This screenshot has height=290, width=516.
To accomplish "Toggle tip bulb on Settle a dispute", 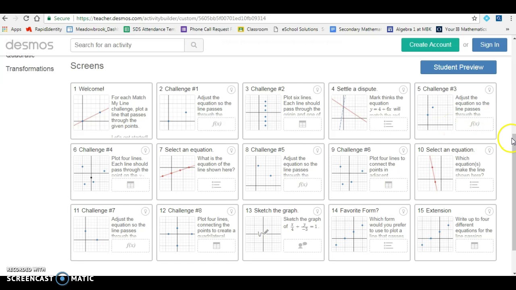I will coord(403,89).
